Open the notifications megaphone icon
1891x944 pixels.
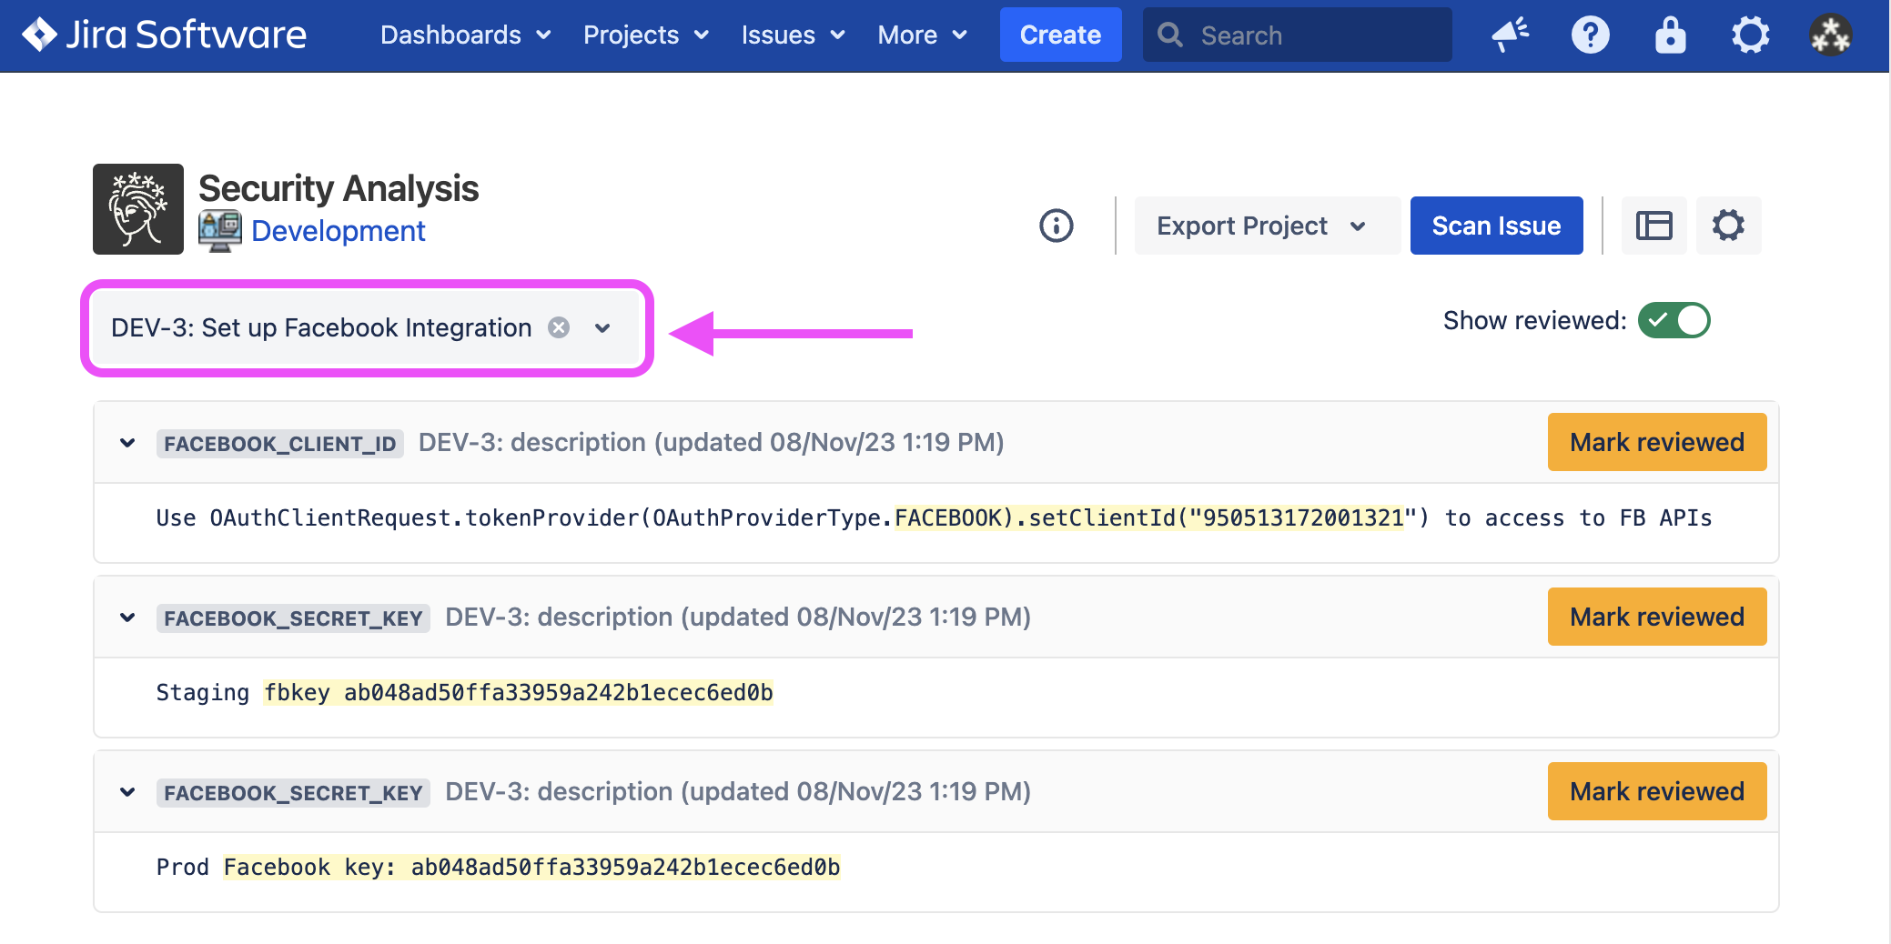[1511, 35]
